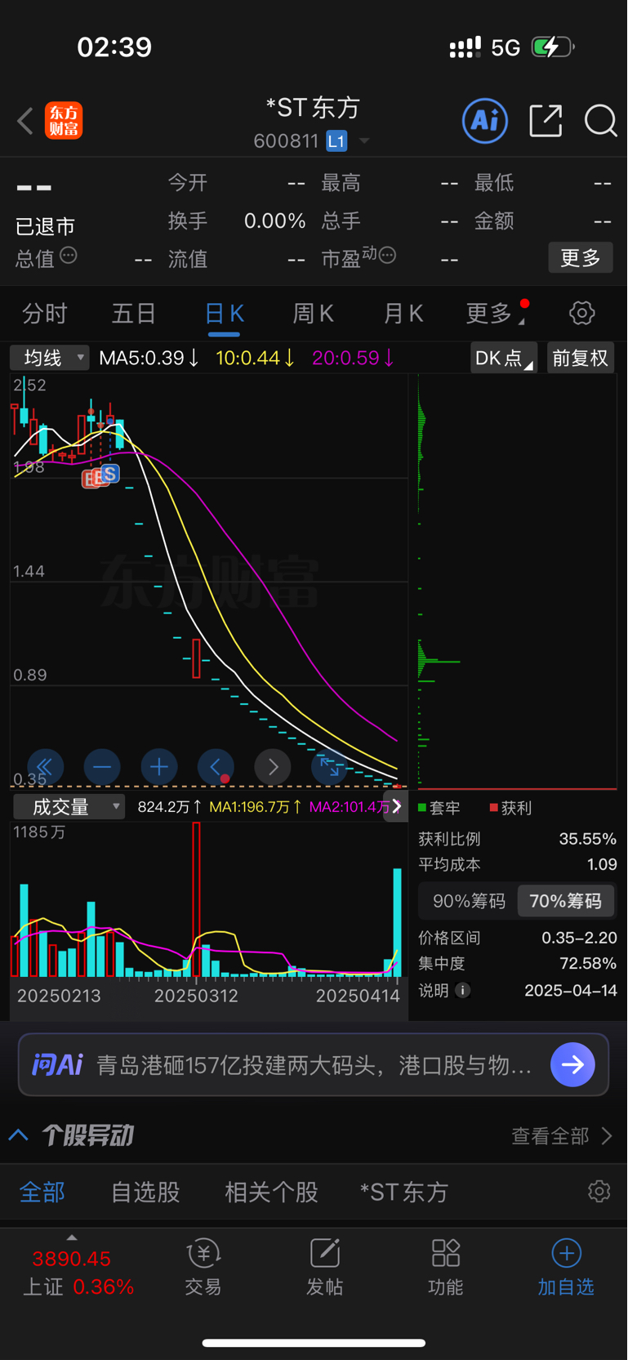Image resolution: width=628 pixels, height=1360 pixels.
Task: Open the 更多 chart period menu
Action: pyautogui.click(x=496, y=313)
